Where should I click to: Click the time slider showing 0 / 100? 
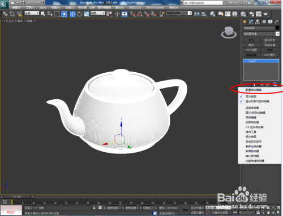17,197
